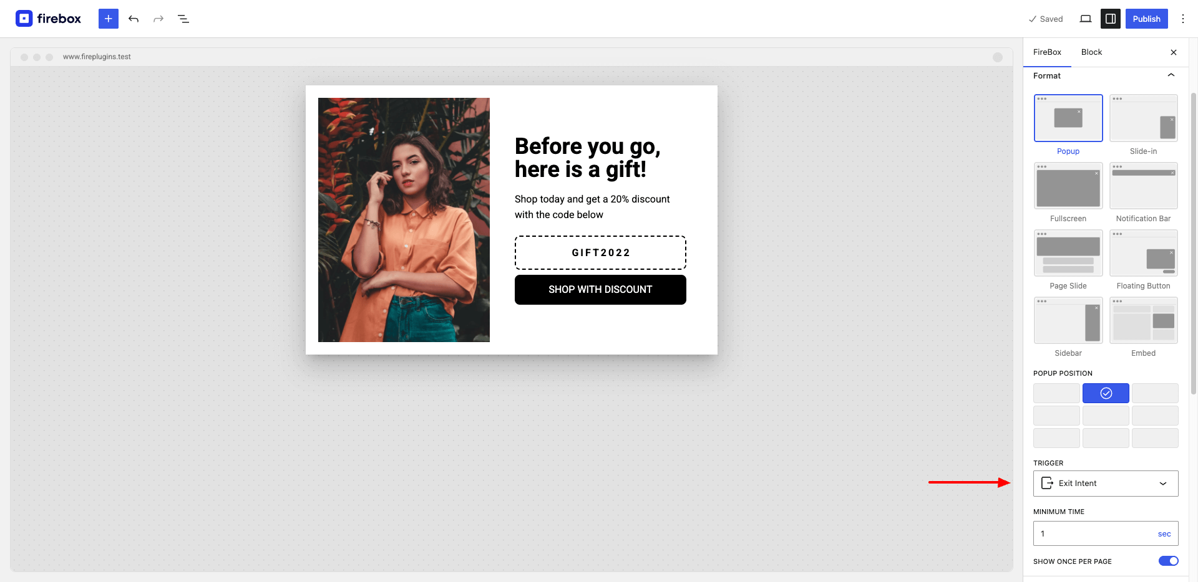Viewport: 1198px width, 582px height.
Task: Click the blue plus block inserter
Action: [109, 19]
